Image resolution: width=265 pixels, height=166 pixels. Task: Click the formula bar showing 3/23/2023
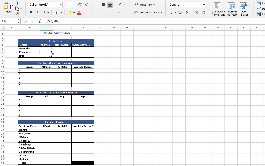(154, 21)
